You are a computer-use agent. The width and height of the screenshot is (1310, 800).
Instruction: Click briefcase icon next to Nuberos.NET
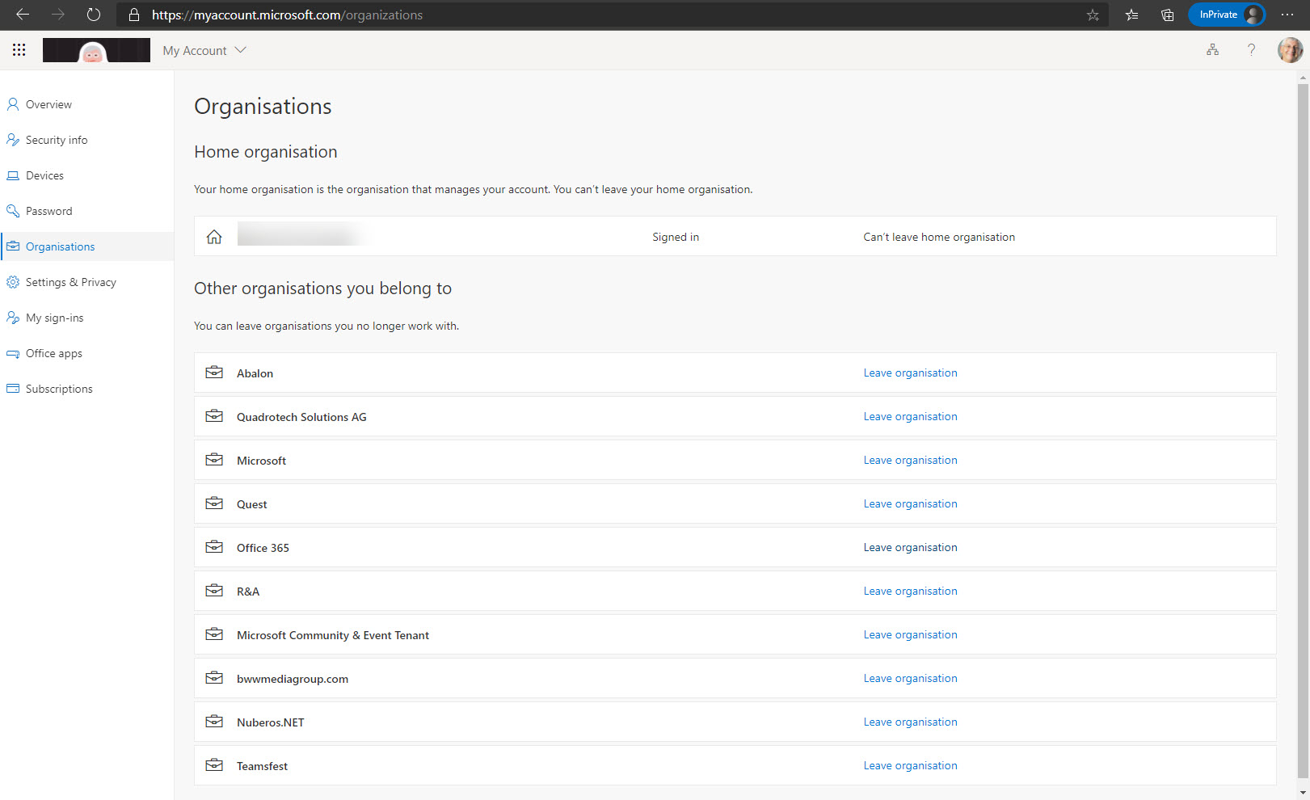coord(214,722)
